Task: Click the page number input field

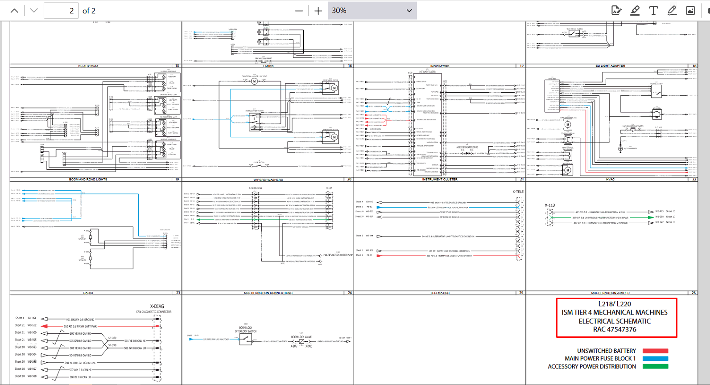Action: 61,11
